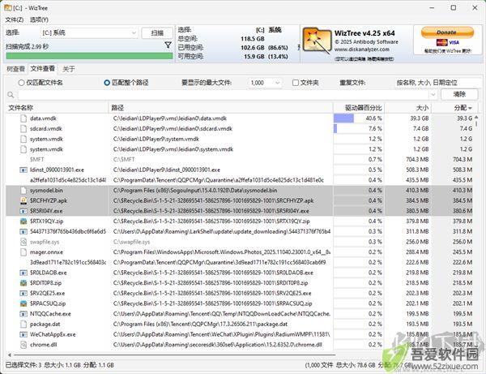This screenshot has width=486, height=374.
Task: Open the 选项(Y) menu
Action: coord(39,19)
